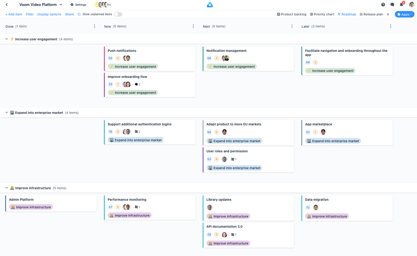Screen dimensions: 417x256
Task: Open the Done column three-dot menu
Action: coord(94,26)
